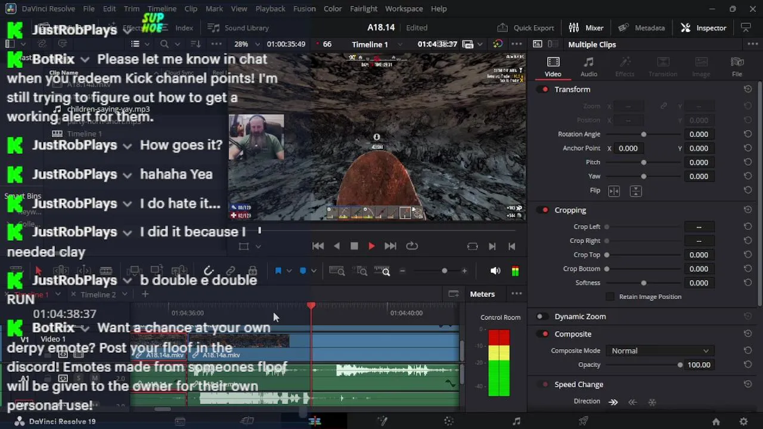Switch to the Color page

tap(449, 421)
